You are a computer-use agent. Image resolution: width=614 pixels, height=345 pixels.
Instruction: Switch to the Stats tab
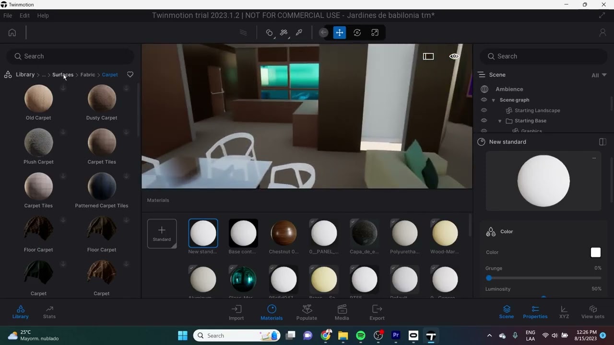(x=49, y=312)
